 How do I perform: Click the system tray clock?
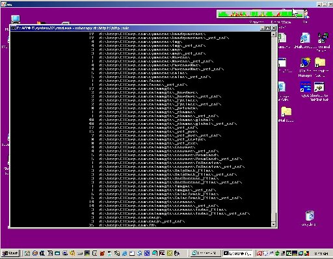tap(321, 253)
